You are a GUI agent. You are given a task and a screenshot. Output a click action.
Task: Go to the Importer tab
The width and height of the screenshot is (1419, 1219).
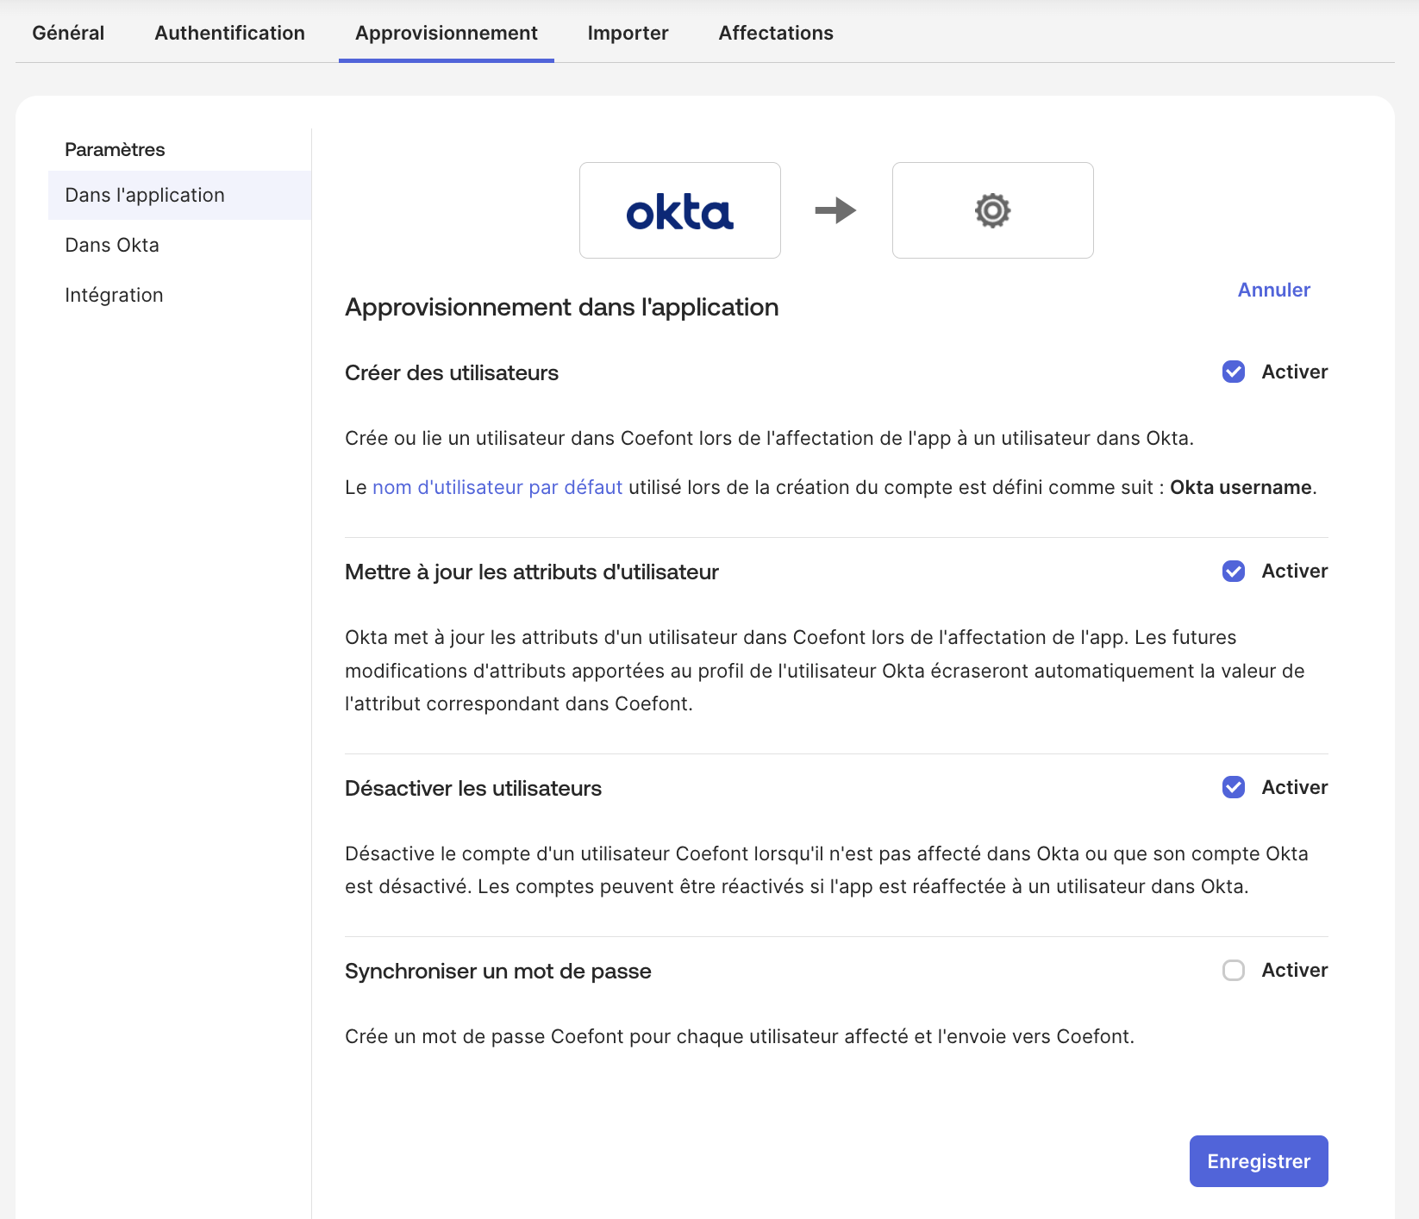[x=628, y=33]
